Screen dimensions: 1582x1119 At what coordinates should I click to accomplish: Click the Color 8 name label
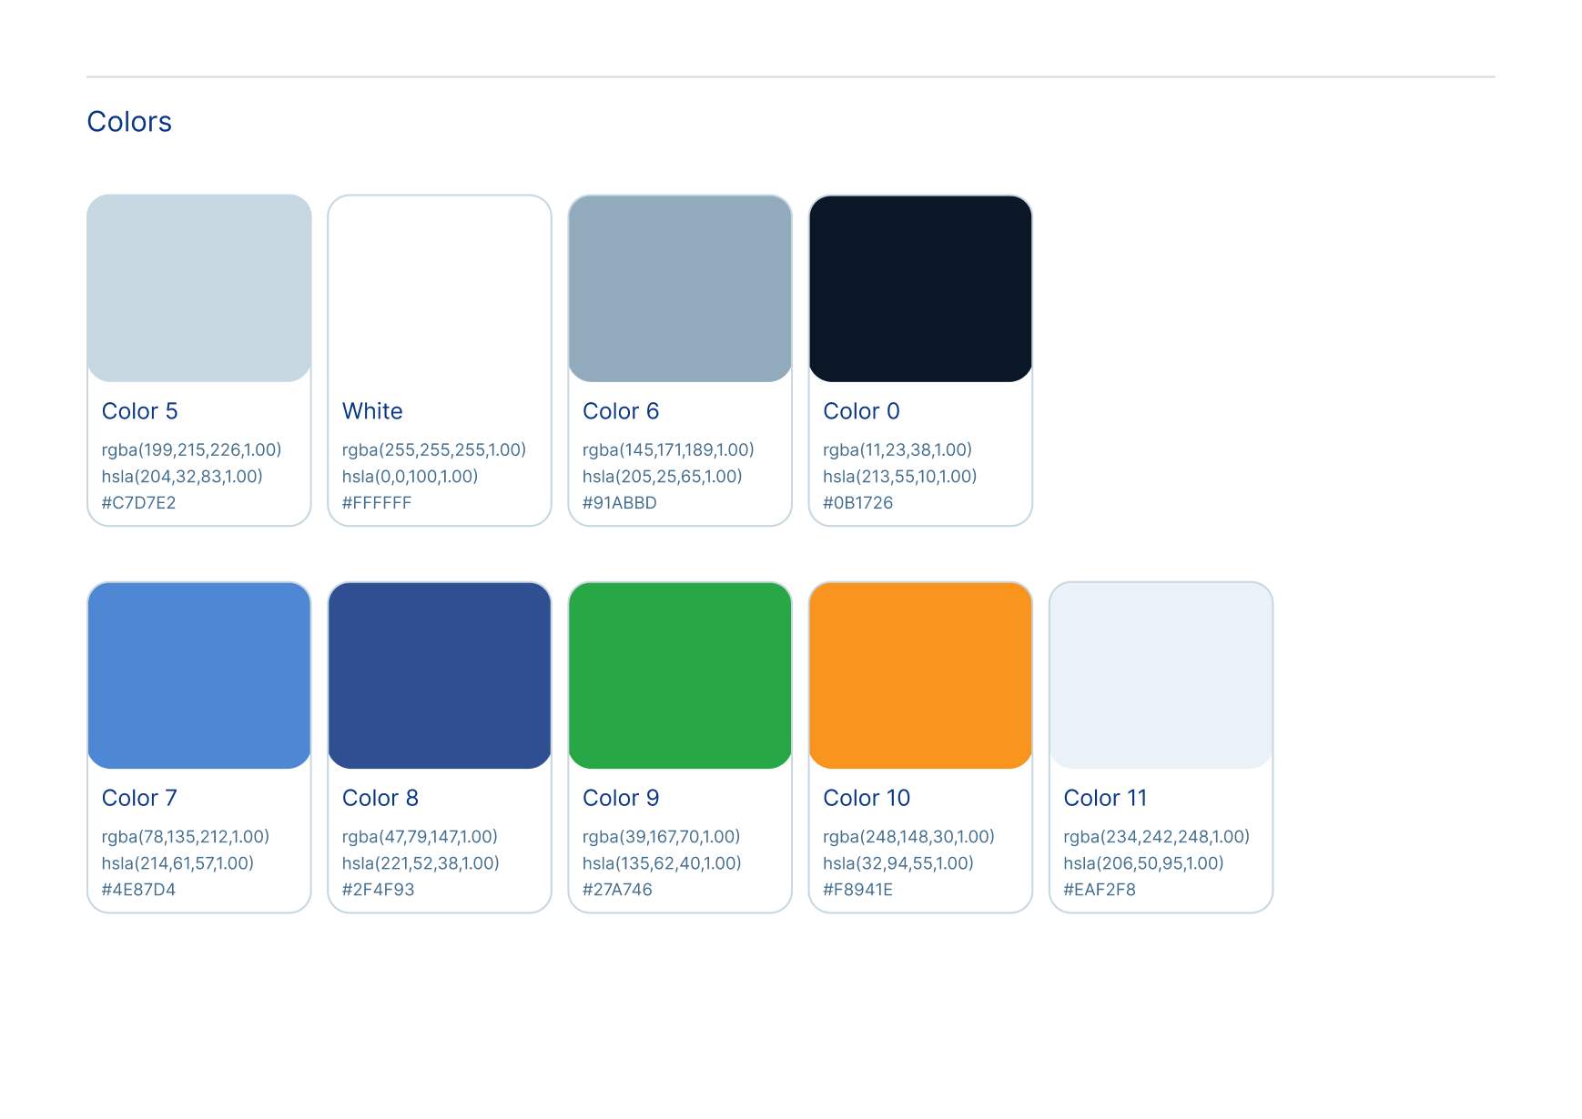pos(380,798)
